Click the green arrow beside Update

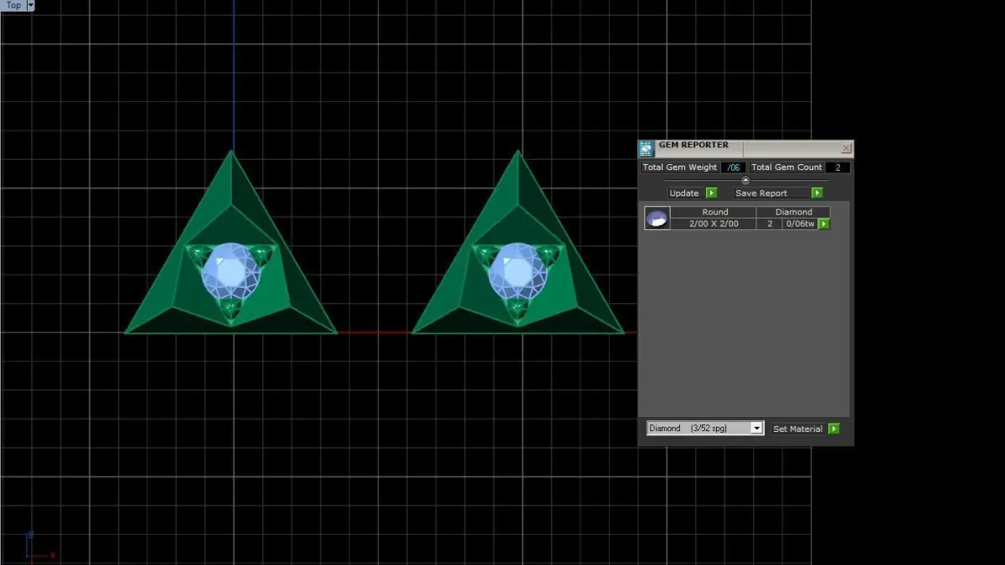pyautogui.click(x=711, y=193)
